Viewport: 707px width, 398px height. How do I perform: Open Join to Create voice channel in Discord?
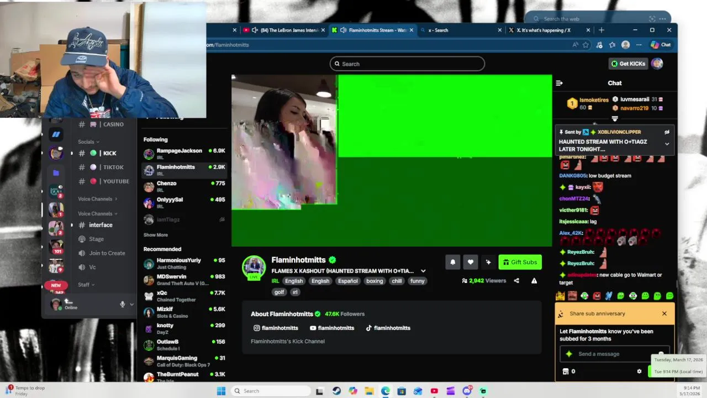103,253
